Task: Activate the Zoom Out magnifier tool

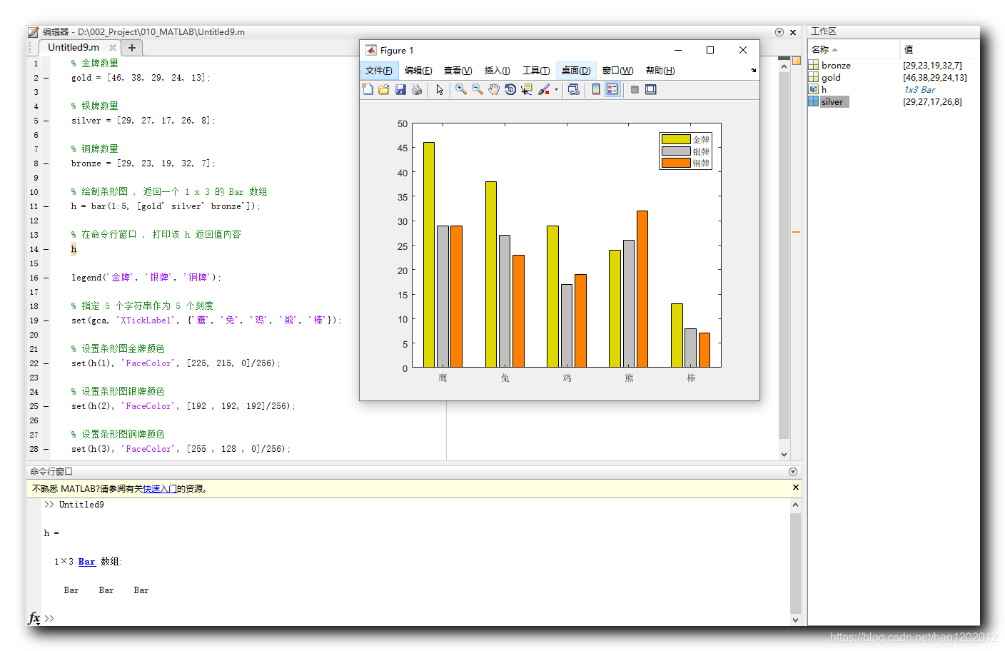Action: click(478, 89)
